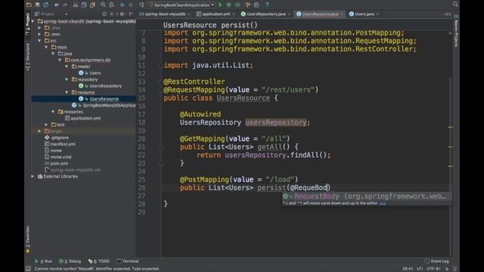Open the Run tool window
The image size is (484, 272).
tap(44, 261)
